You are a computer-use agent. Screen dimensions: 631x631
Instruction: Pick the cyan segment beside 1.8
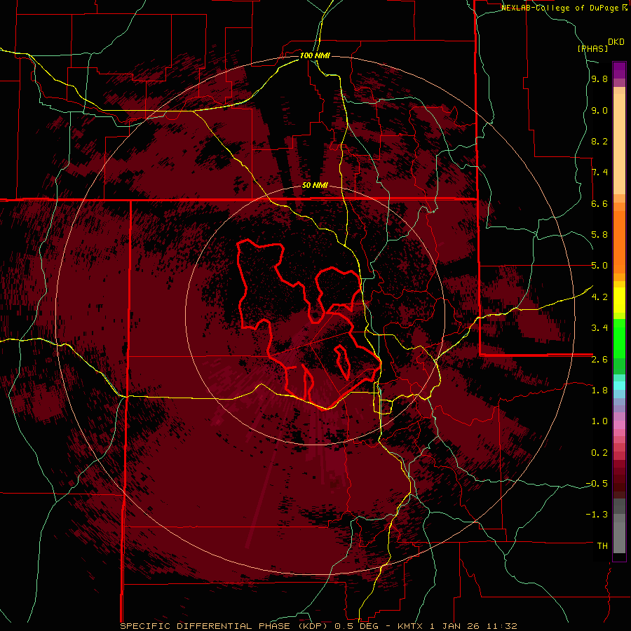click(x=619, y=386)
